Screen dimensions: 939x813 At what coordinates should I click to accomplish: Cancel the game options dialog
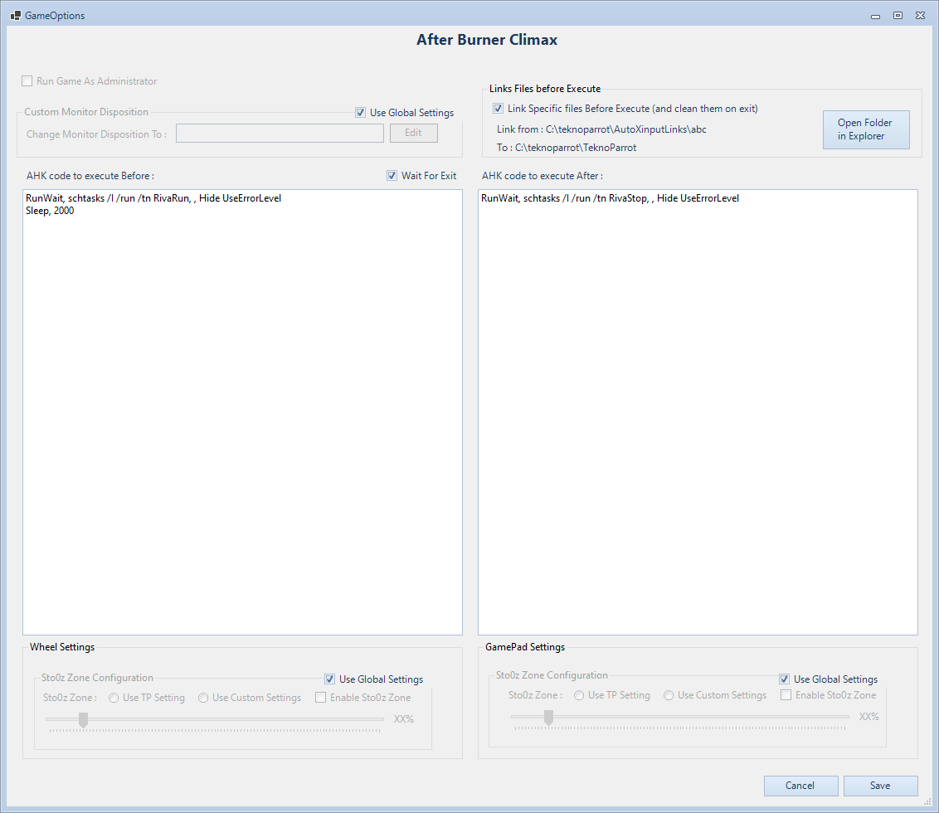pos(800,786)
